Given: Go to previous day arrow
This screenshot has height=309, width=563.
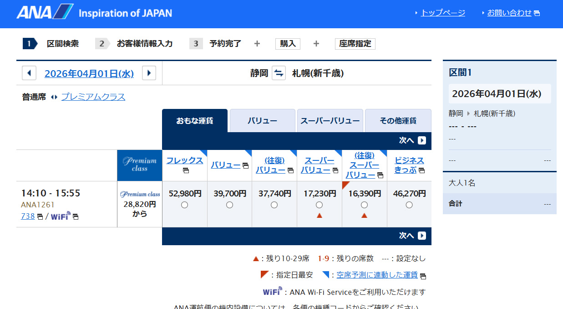Looking at the screenshot, I should [29, 73].
